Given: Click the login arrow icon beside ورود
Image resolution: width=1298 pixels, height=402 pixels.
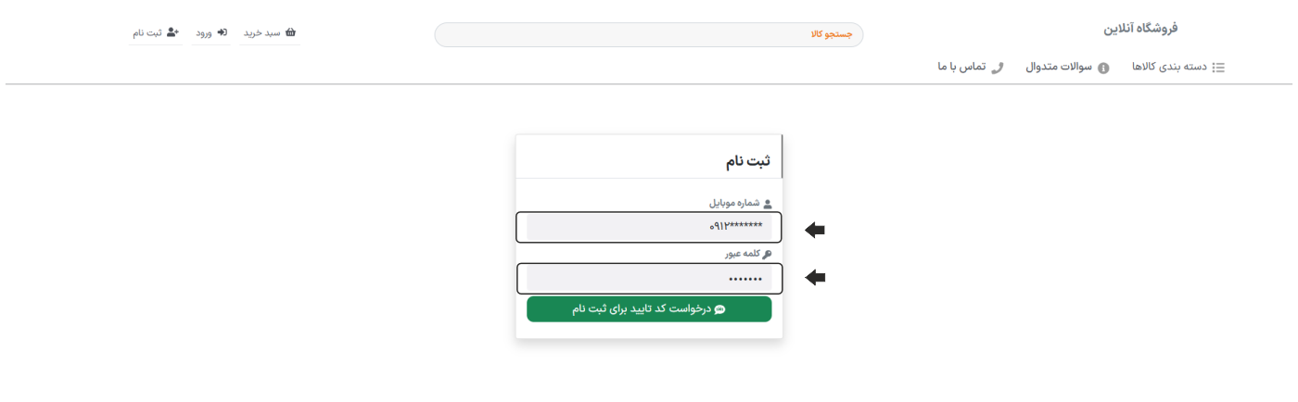Looking at the screenshot, I should pos(223,32).
